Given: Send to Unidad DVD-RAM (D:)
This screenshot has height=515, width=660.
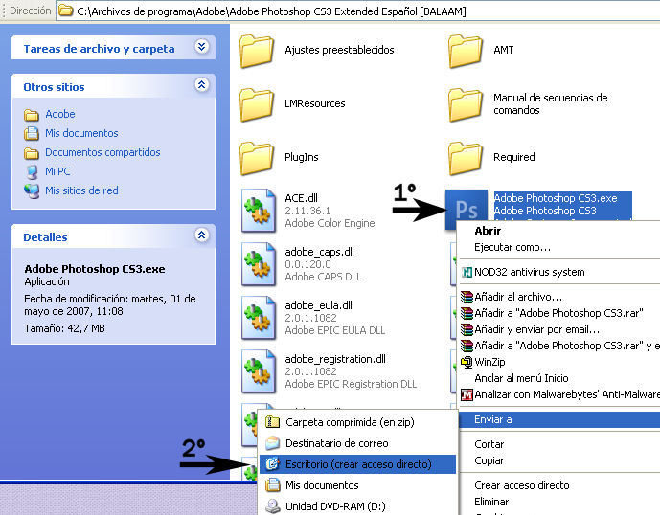Looking at the screenshot, I should 357,506.
